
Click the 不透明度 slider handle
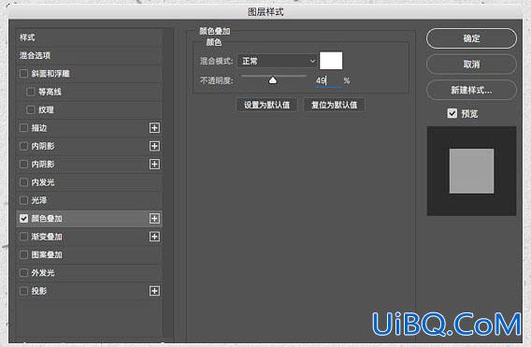tap(273, 80)
